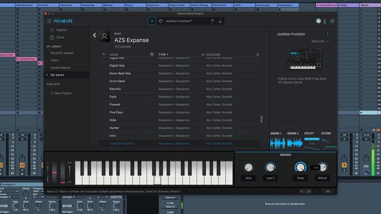Adjust the Flange macro knob
The width and height of the screenshot is (381, 214).
[300, 168]
